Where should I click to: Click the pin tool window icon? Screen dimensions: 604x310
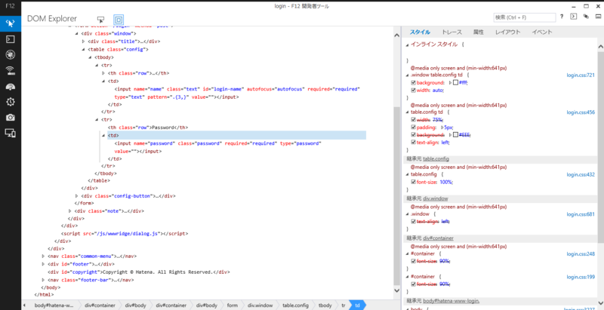click(x=586, y=17)
